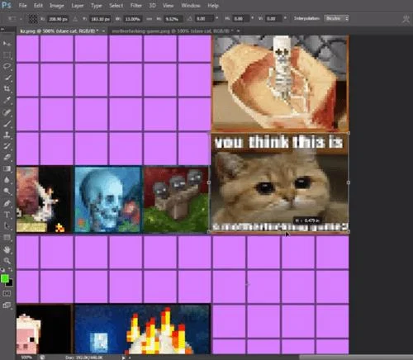Select the Move tool
This screenshot has width=413, height=360.
tap(7, 44)
